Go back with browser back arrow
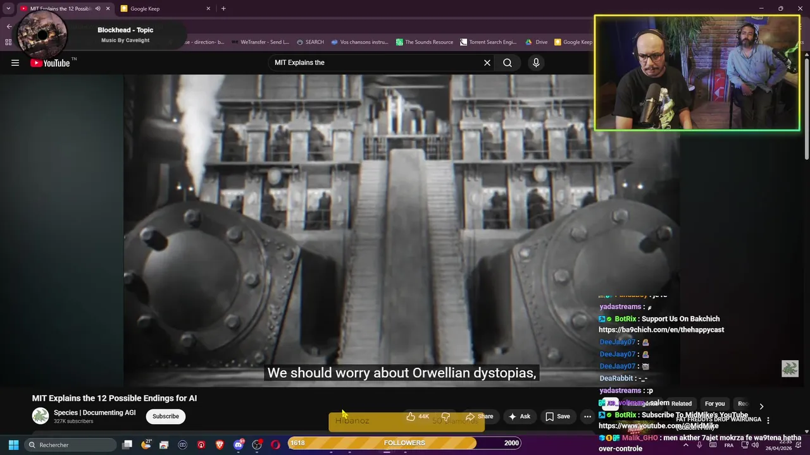The width and height of the screenshot is (810, 455). point(9,27)
